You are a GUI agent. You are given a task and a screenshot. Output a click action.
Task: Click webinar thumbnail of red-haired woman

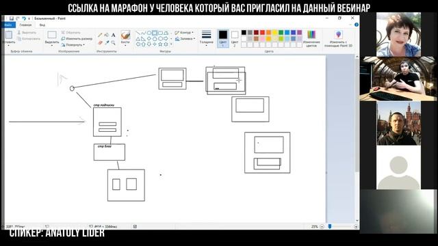click(398, 35)
